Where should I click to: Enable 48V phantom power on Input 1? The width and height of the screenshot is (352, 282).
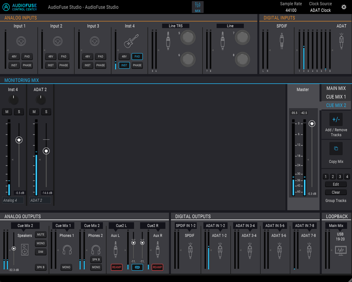14,56
